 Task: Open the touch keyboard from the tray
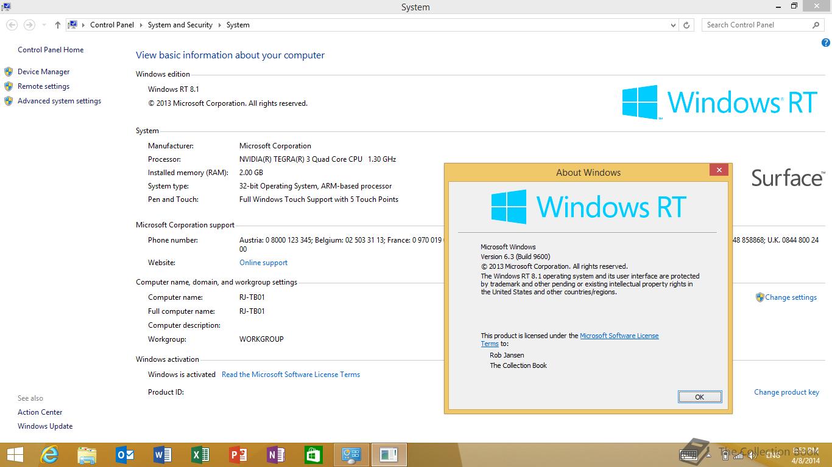[689, 455]
